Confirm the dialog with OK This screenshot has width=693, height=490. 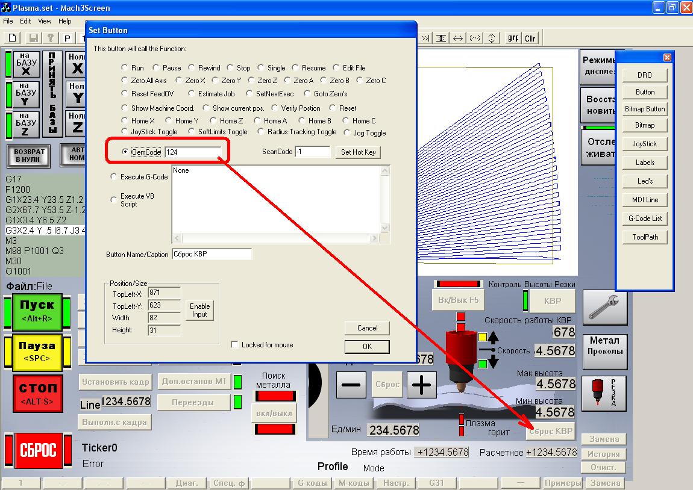pyautogui.click(x=367, y=347)
